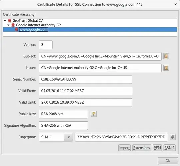The height and width of the screenshot is (166, 180).
Task: Click fingerprint icon button next to SHA-1 hash
Action: coord(173,137)
